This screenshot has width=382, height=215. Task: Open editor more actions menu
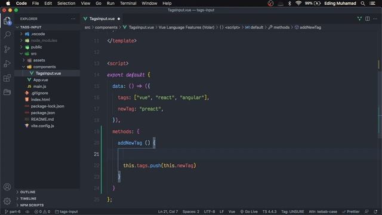point(375,19)
